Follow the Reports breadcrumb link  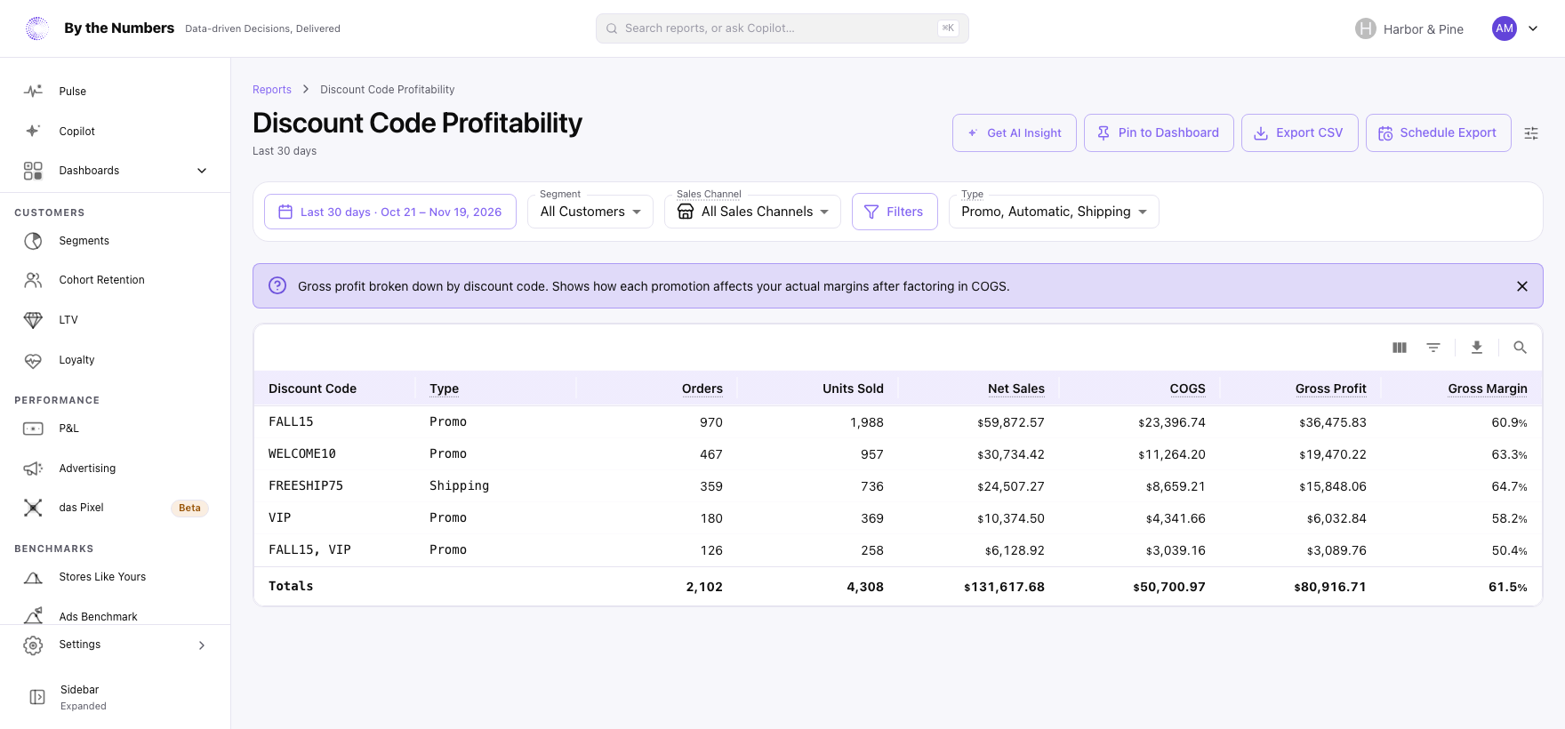[x=272, y=90]
